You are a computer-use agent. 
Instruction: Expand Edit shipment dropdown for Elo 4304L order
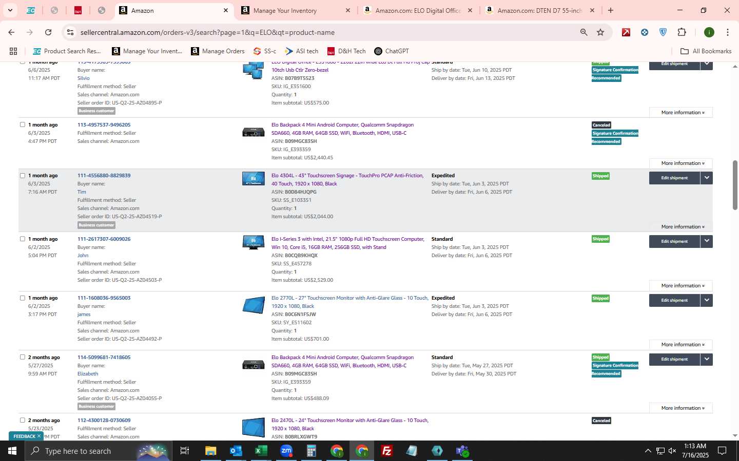(707, 178)
